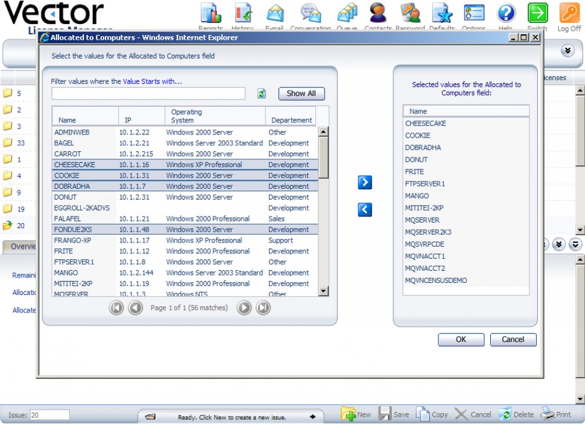Select the EGGROLL-2KADVS row
Viewport: 585px width, 424px height.
click(185, 208)
